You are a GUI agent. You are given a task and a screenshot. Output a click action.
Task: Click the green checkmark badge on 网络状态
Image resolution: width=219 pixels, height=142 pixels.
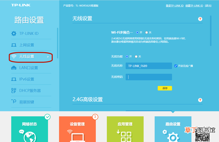[x=48, y=117]
